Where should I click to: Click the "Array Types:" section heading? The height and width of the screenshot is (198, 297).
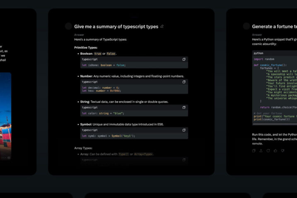pos(83,148)
